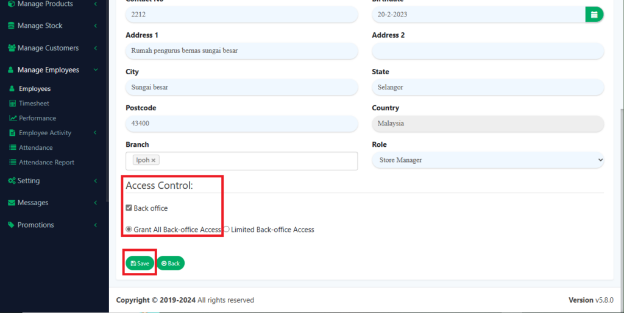Uncheck the Back office checkbox
This screenshot has width=624, height=313.
click(129, 208)
